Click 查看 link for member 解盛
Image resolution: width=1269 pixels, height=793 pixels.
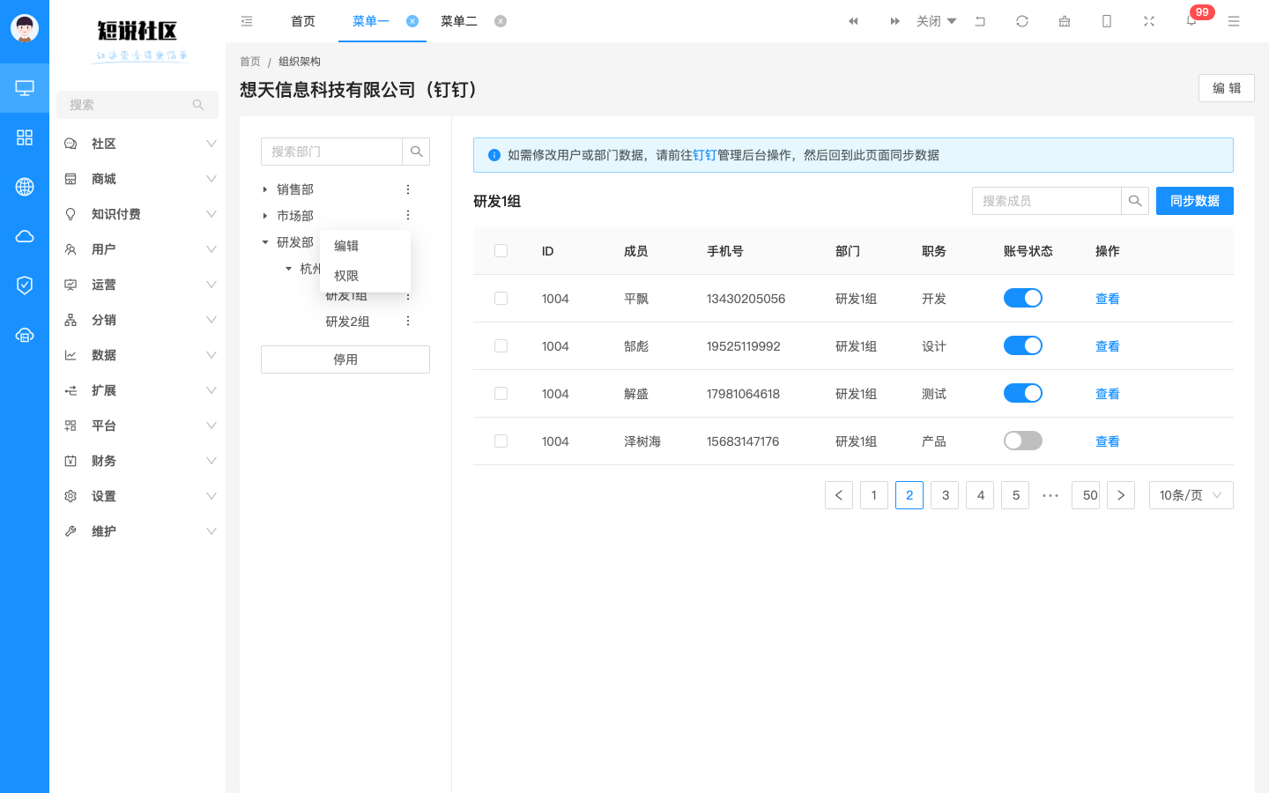1107,394
